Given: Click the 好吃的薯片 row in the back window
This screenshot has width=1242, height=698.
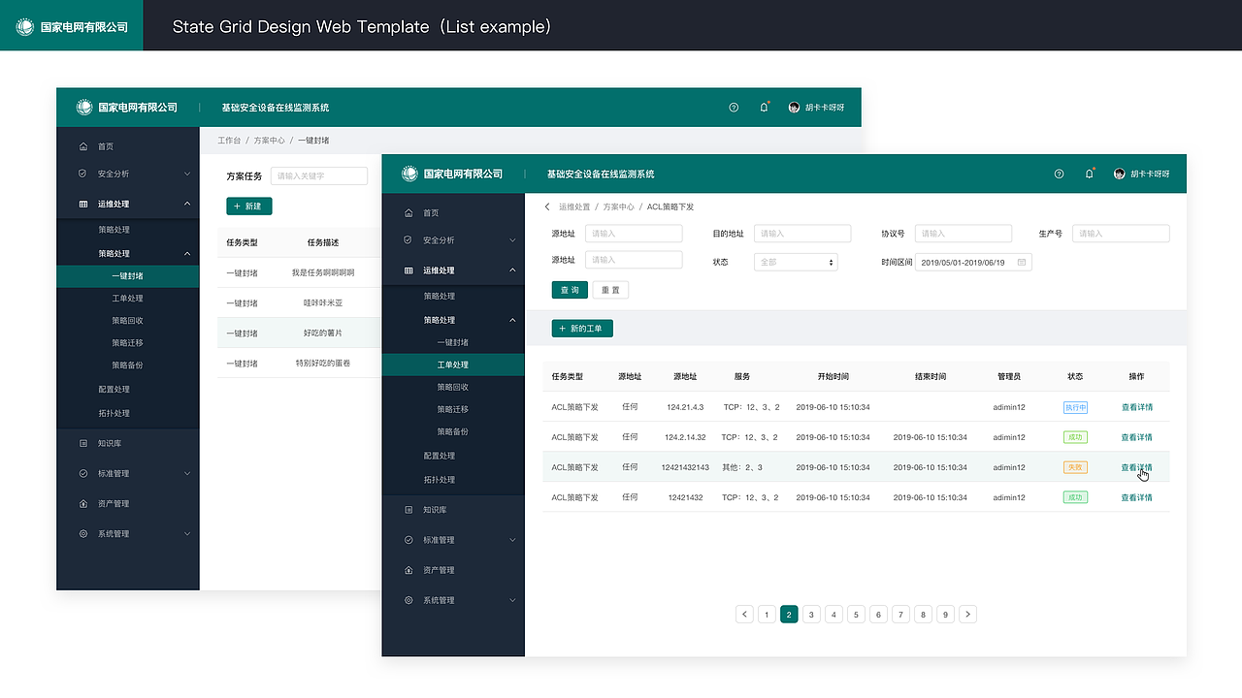Looking at the screenshot, I should (300, 333).
